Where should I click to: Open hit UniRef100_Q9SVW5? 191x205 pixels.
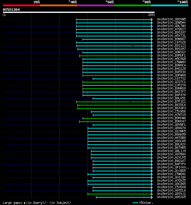171,19
